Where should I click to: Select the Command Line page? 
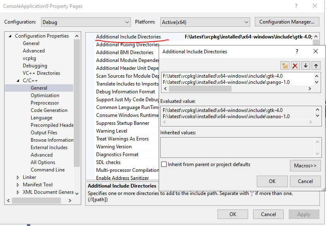(48, 170)
